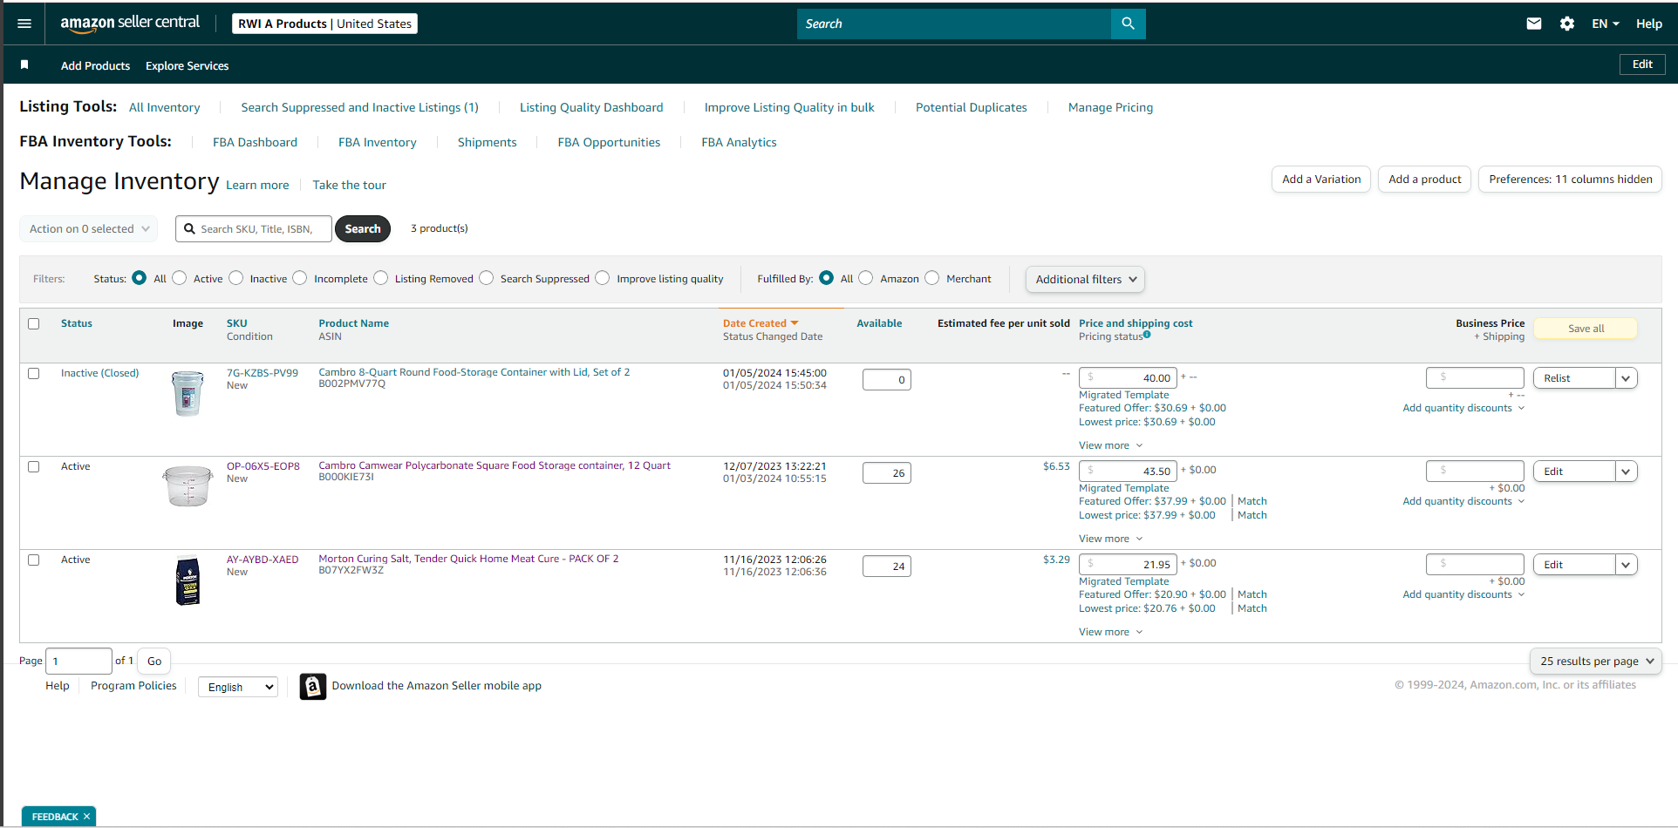This screenshot has width=1678, height=828.
Task: Open the messages envelope icon
Action: click(x=1534, y=24)
